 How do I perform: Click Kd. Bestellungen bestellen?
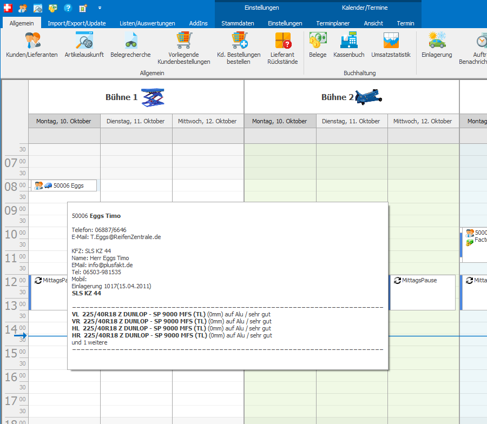click(x=239, y=49)
